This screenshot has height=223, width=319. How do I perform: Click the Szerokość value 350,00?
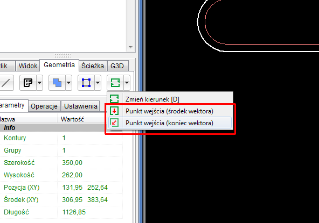click(72, 162)
